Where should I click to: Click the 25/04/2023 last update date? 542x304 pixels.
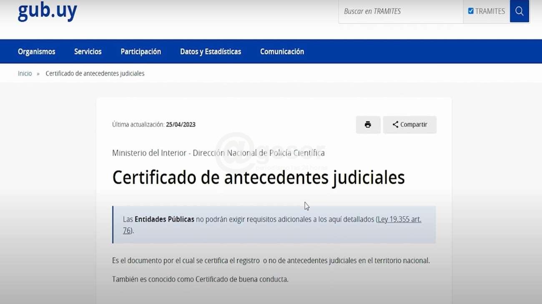181,125
